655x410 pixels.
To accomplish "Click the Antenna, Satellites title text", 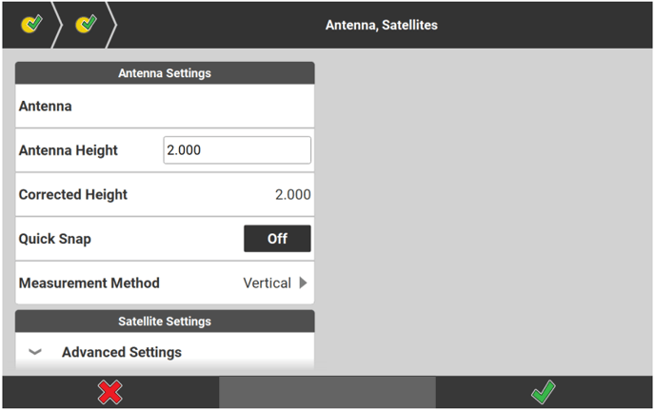I will tap(382, 25).
